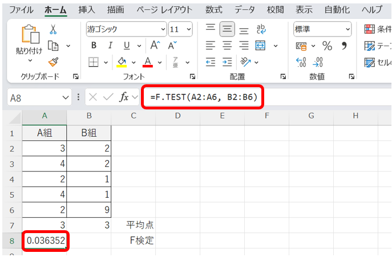This screenshot has height=257, width=392.
Task: Open the border options dropdown arrow
Action: coord(106,62)
